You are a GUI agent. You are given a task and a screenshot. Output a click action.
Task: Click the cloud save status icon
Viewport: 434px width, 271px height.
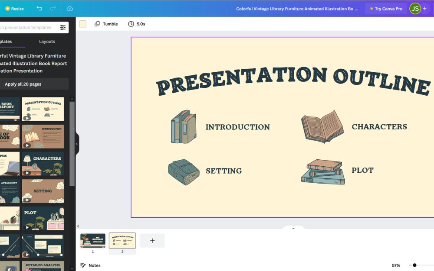tap(70, 9)
